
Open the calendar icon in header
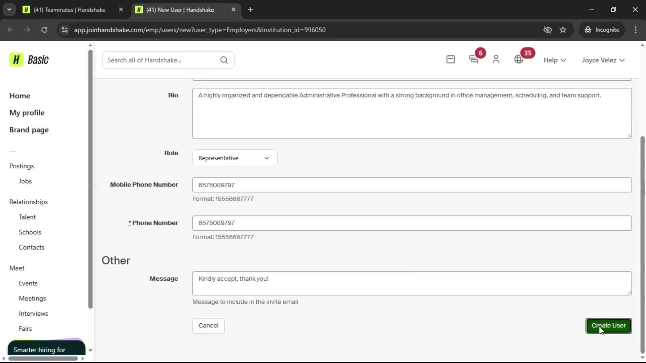(x=451, y=59)
